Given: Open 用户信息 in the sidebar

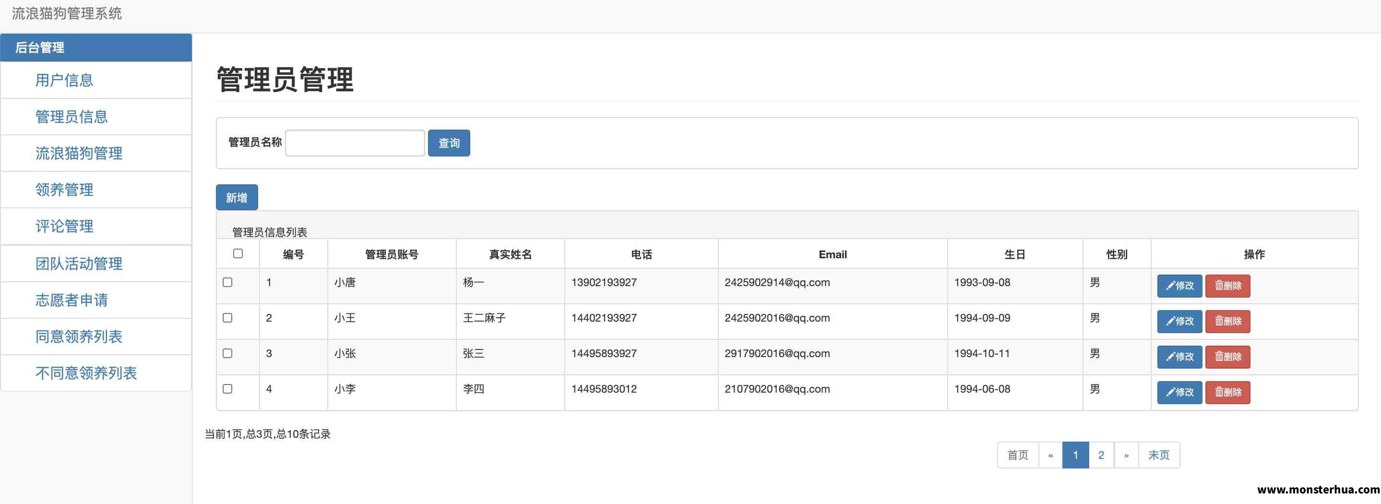Looking at the screenshot, I should [x=96, y=81].
